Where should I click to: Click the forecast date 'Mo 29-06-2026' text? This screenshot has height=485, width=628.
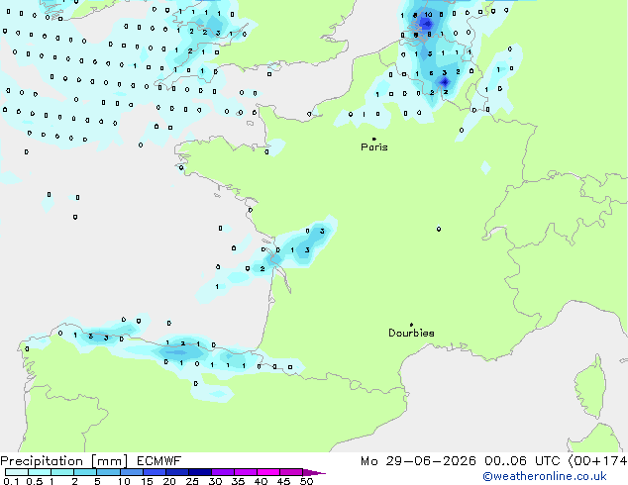pos(418,461)
